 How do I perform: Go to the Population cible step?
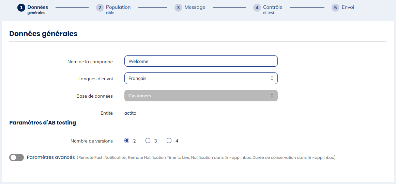[x=118, y=10]
